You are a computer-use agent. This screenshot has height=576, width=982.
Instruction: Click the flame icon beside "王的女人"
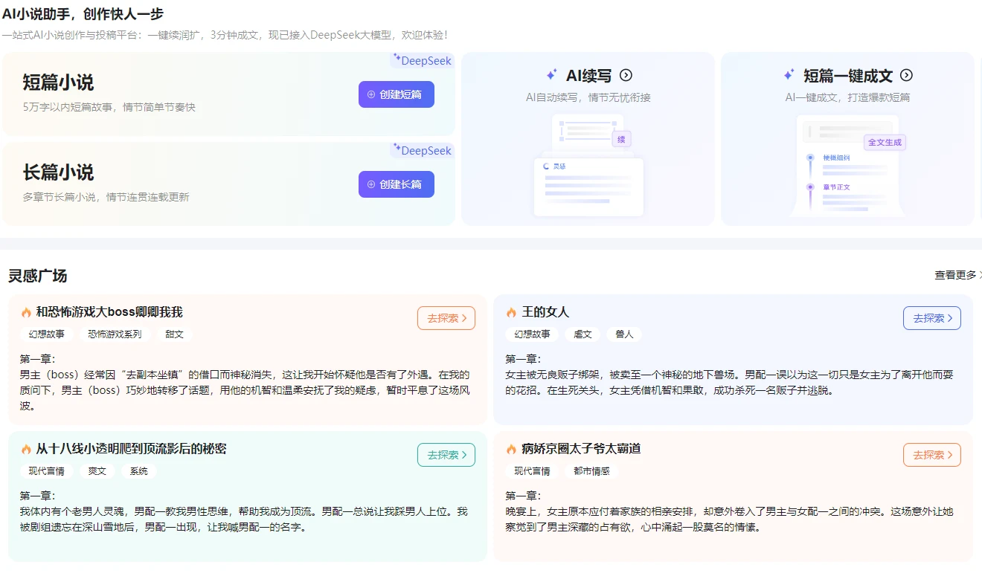coord(513,312)
